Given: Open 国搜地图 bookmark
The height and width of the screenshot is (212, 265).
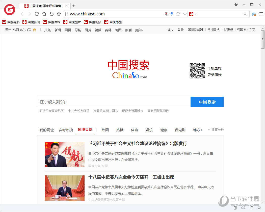Looking at the screenshot, I should point(113,22).
